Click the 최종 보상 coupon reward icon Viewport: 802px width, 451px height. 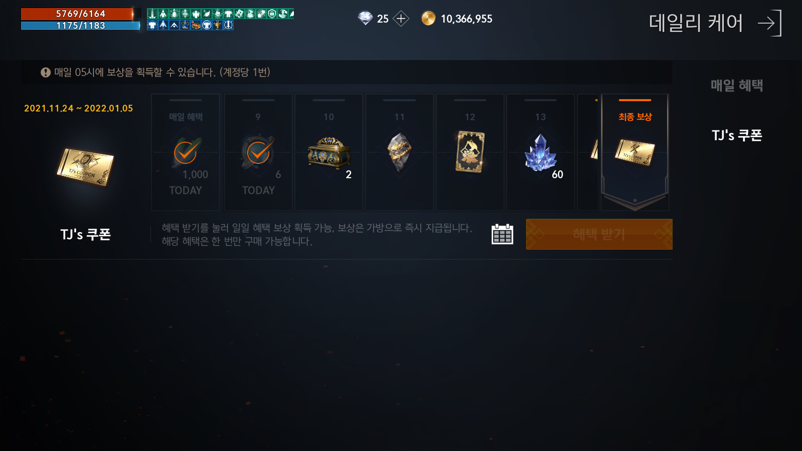(635, 153)
